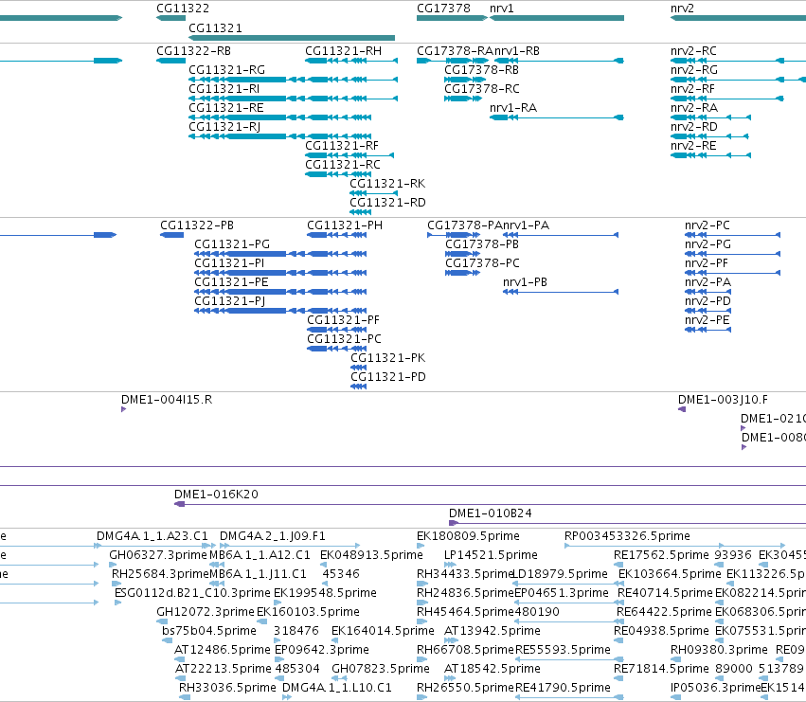Select protein nrv2-PC

[732, 235]
